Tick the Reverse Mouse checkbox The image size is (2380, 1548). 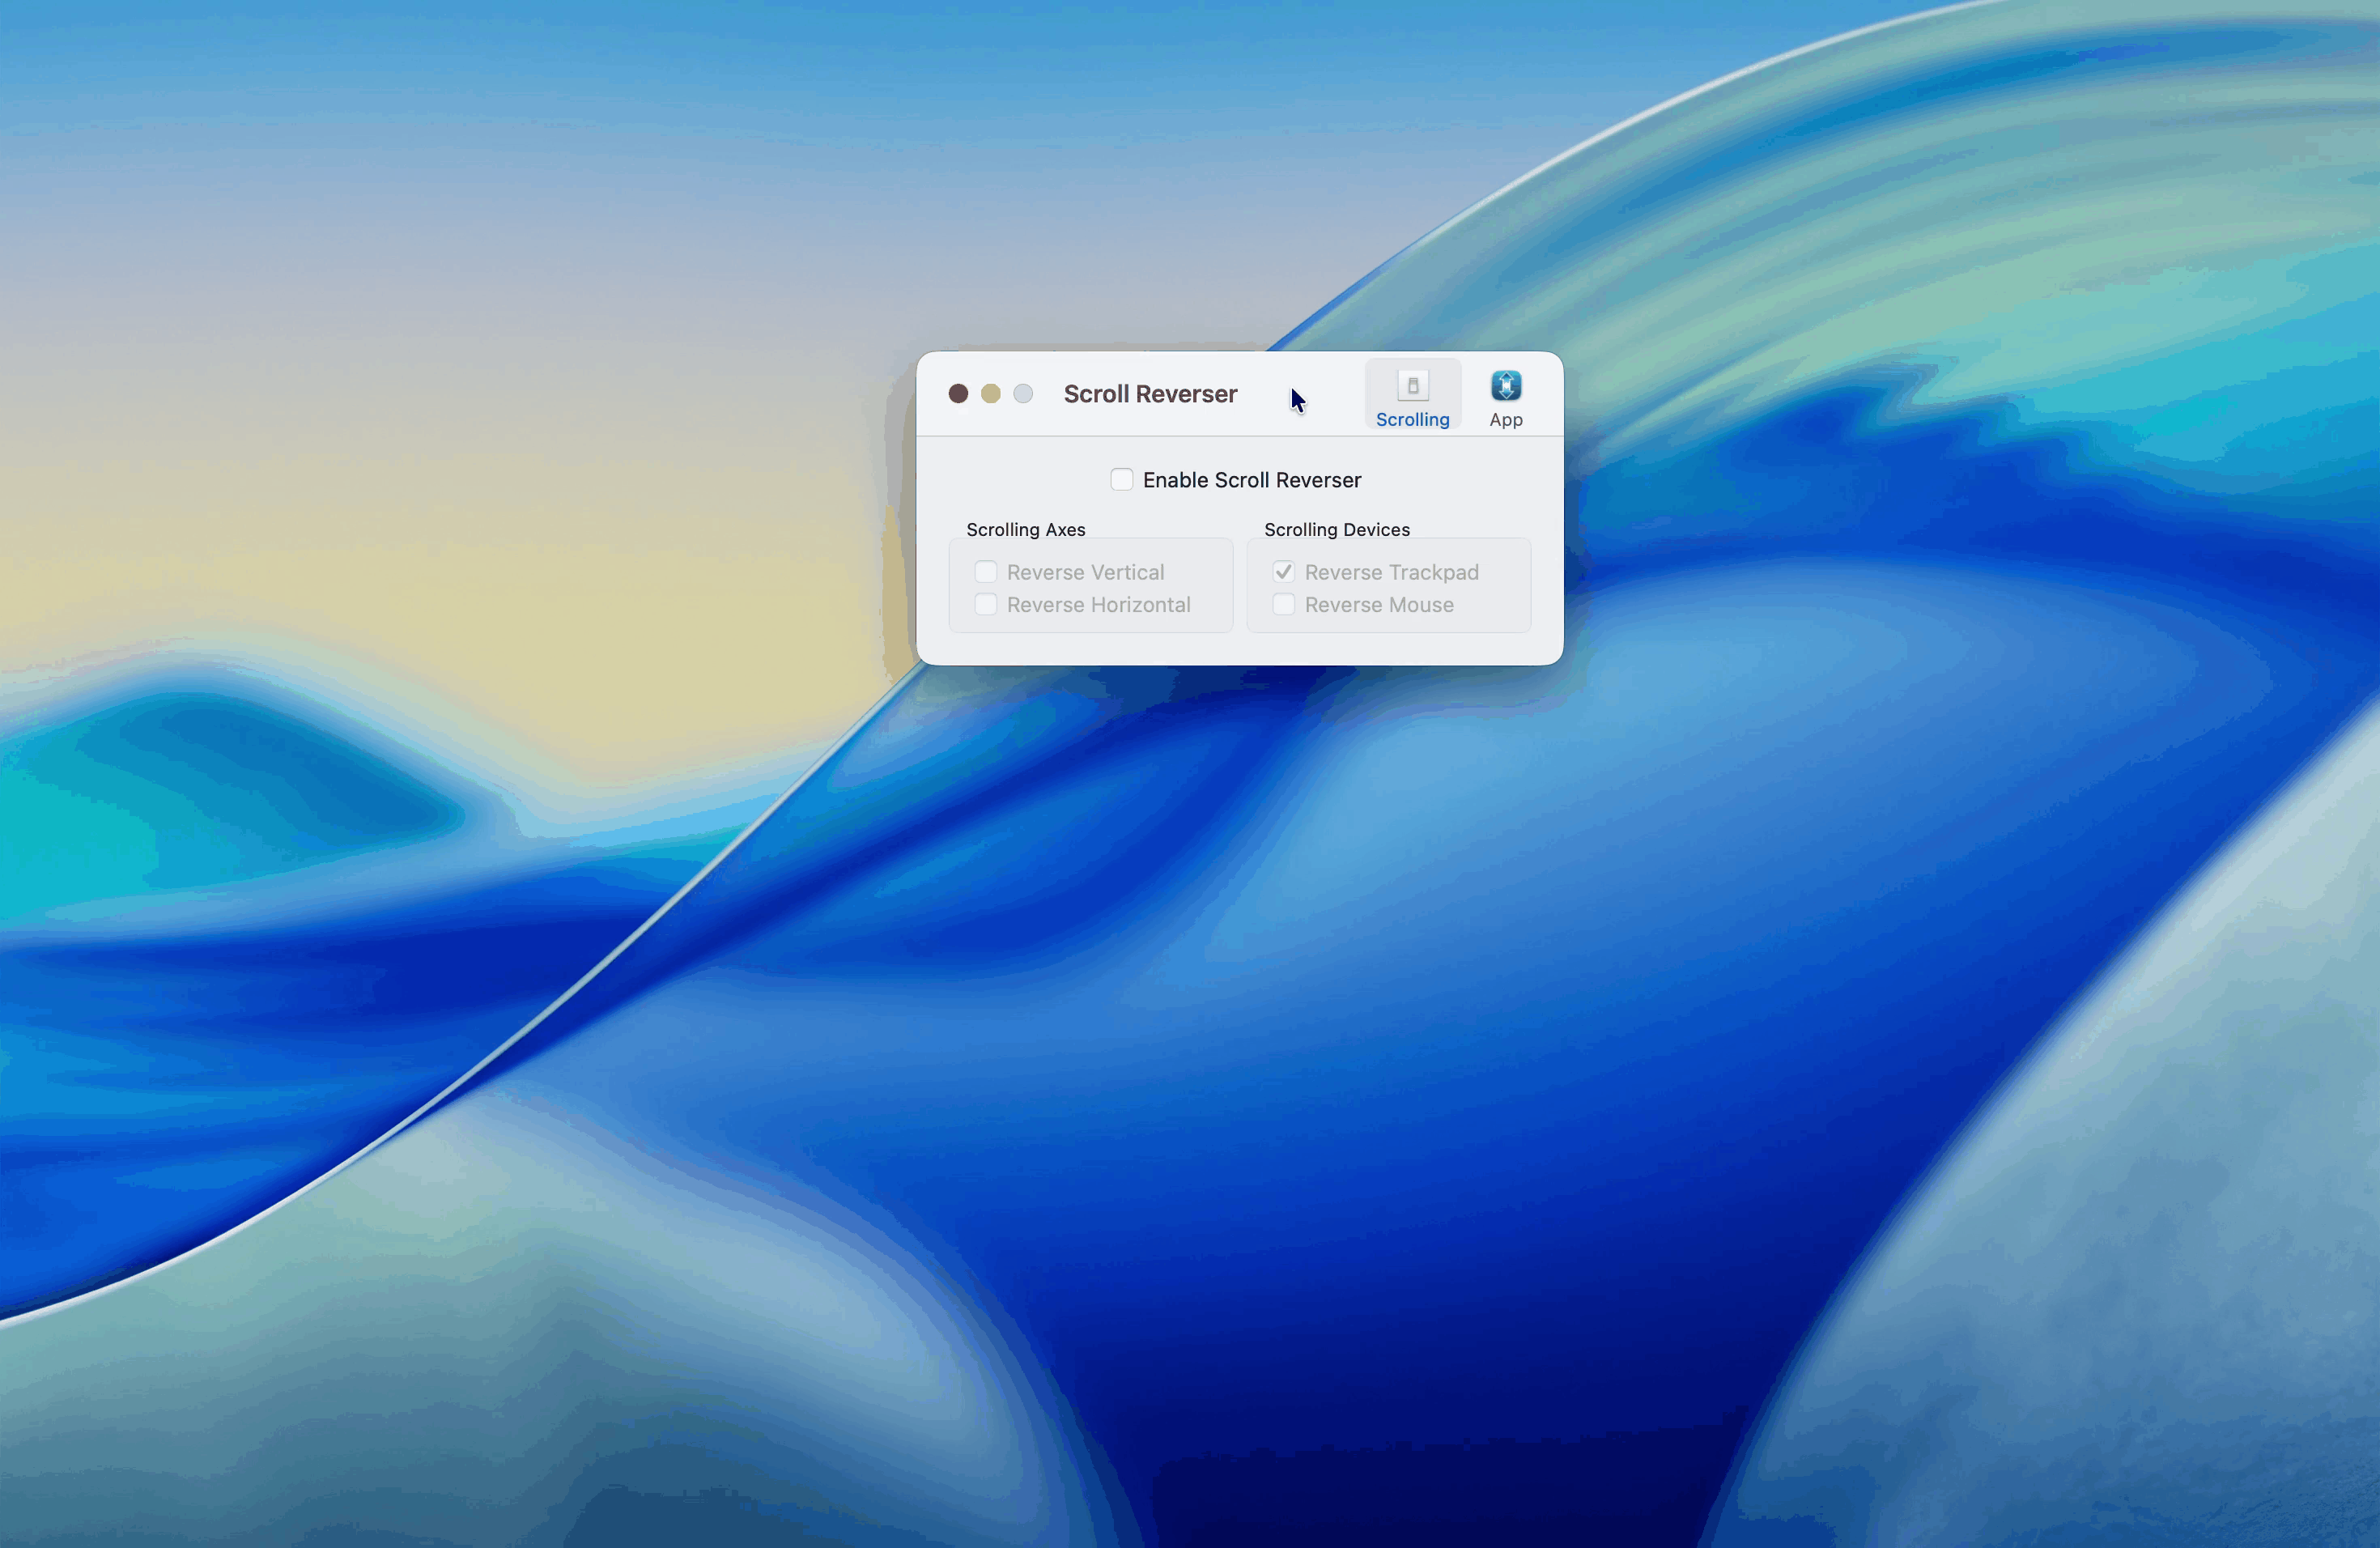pos(1283,605)
